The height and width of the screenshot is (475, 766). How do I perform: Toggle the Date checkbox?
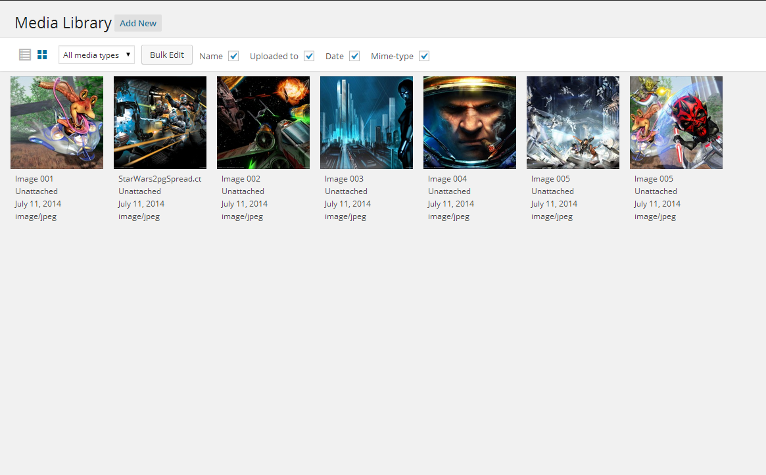[x=354, y=56]
